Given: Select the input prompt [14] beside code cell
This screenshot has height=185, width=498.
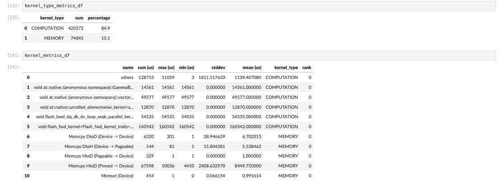Looking at the screenshot, I should click(x=14, y=55).
